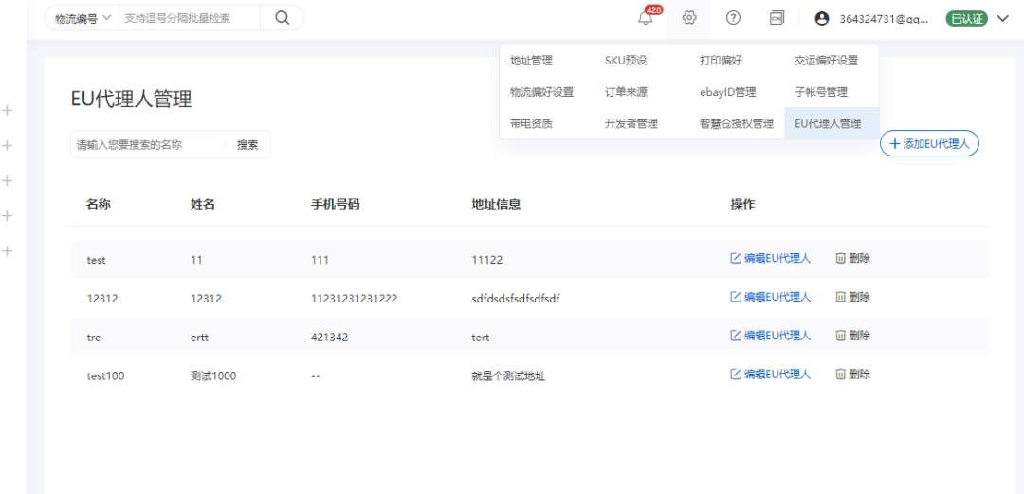Open SKU预设 from the settings menu
Viewport: 1024px width, 494px height.
tap(626, 61)
